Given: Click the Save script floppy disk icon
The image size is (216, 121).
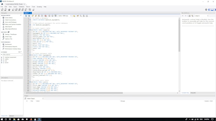Looking at the screenshot, I should 29,16.
